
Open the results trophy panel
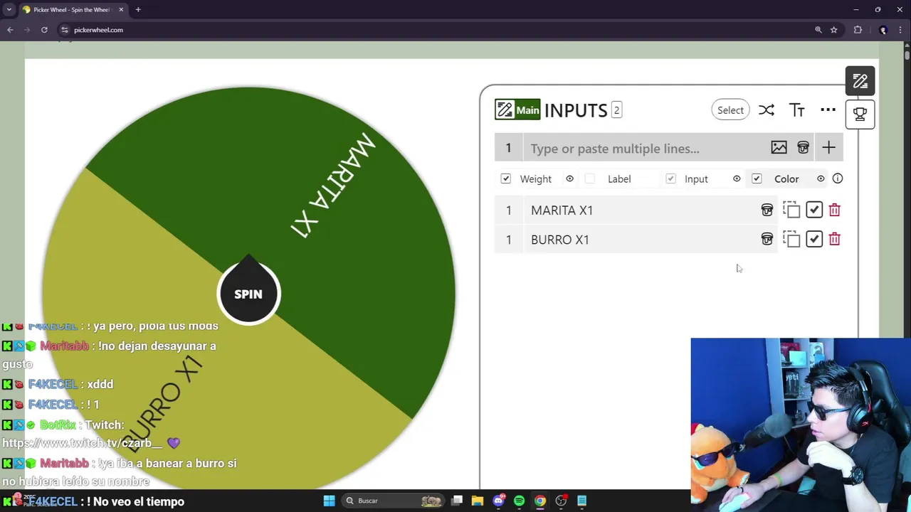click(860, 114)
